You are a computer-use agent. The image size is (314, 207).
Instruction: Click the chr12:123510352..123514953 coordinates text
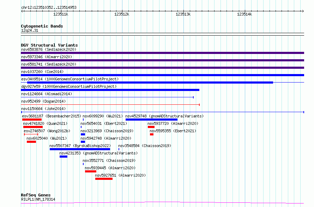(x=49, y=8)
